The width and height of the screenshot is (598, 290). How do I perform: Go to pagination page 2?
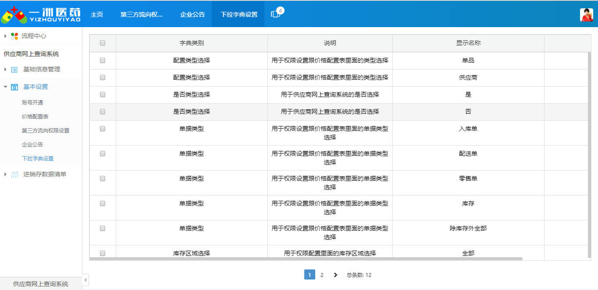pyautogui.click(x=322, y=275)
